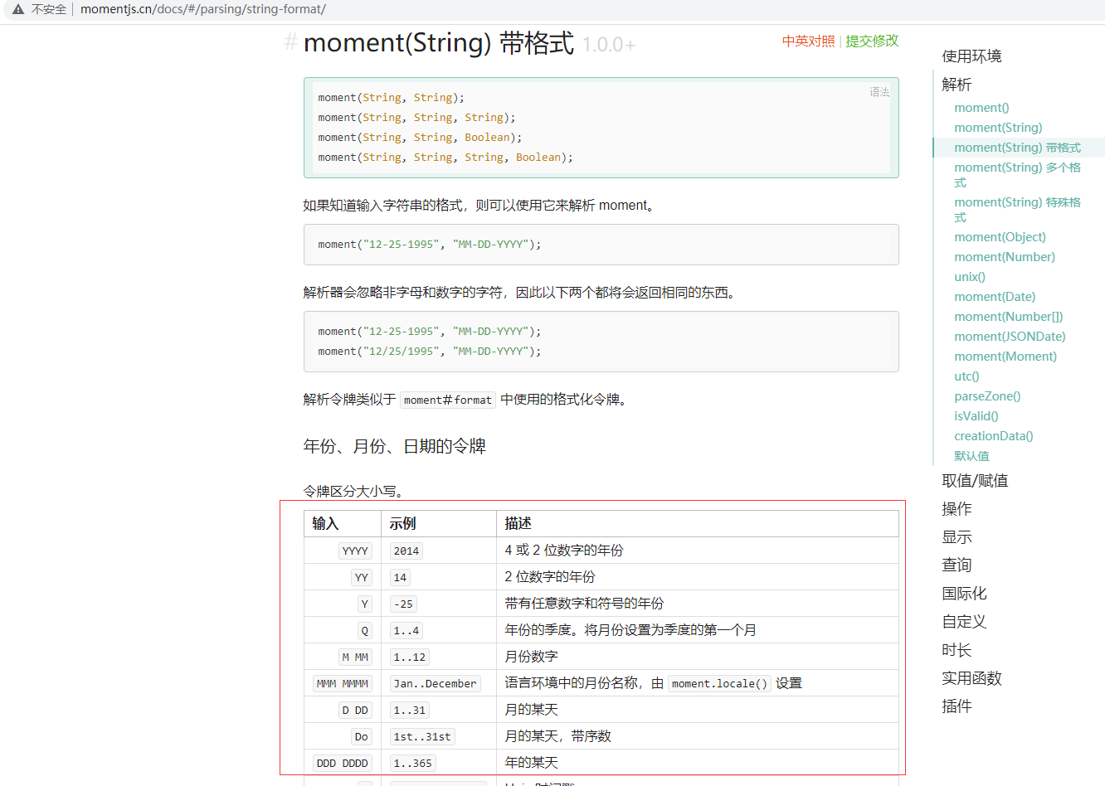Click the example value 1..31
Screen dimensions: 1105x786
[410, 710]
